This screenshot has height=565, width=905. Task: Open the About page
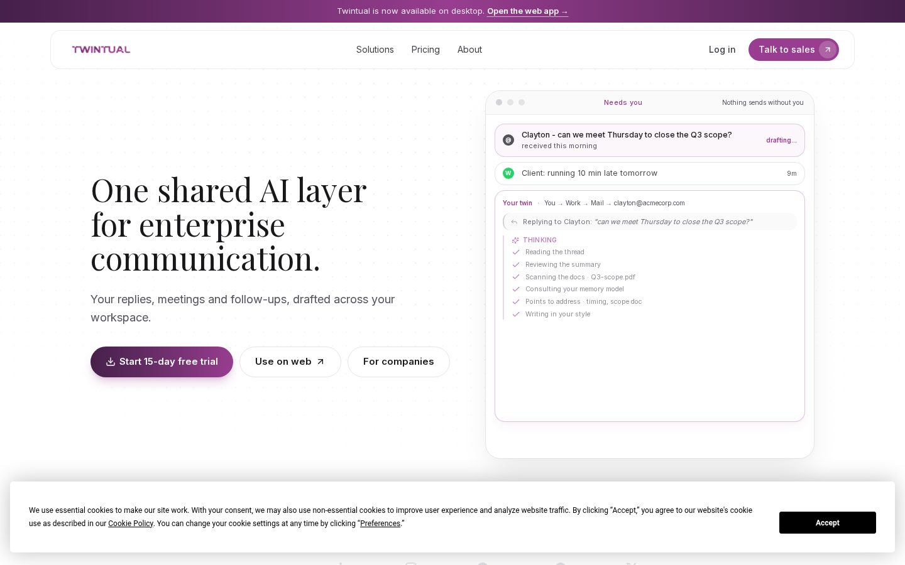tap(469, 50)
